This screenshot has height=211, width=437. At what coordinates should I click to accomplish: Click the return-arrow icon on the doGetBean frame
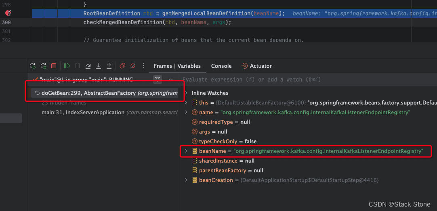(x=37, y=93)
